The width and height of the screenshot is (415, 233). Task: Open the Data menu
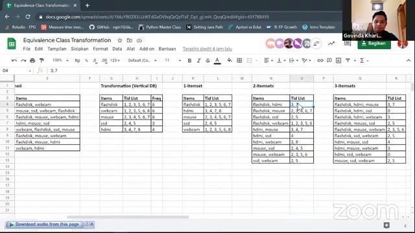(117, 49)
